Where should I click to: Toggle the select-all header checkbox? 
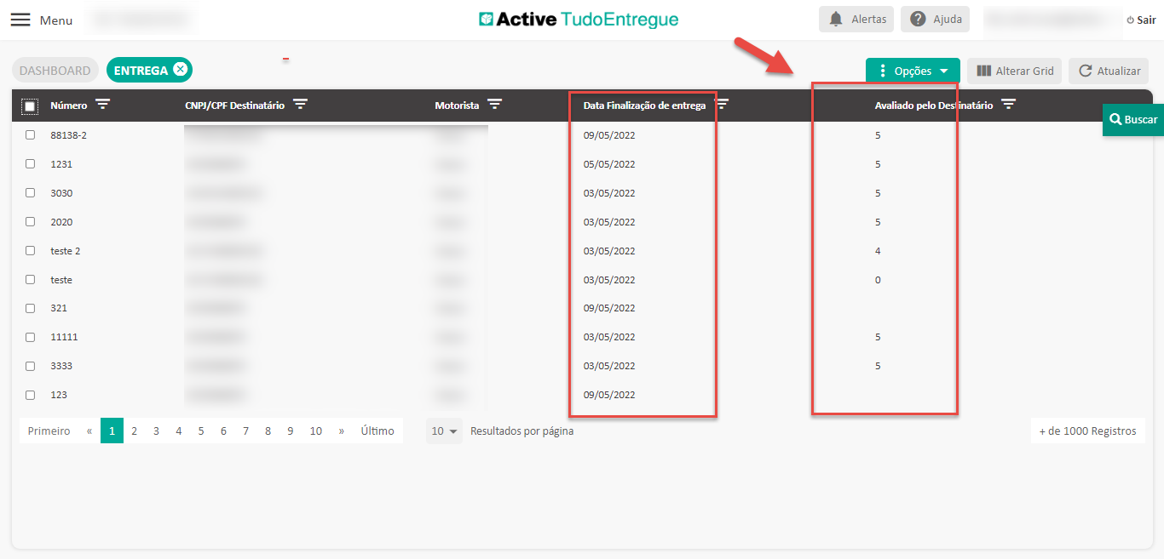[30, 106]
